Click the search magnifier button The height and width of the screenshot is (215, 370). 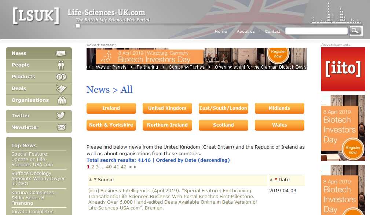tap(356, 31)
